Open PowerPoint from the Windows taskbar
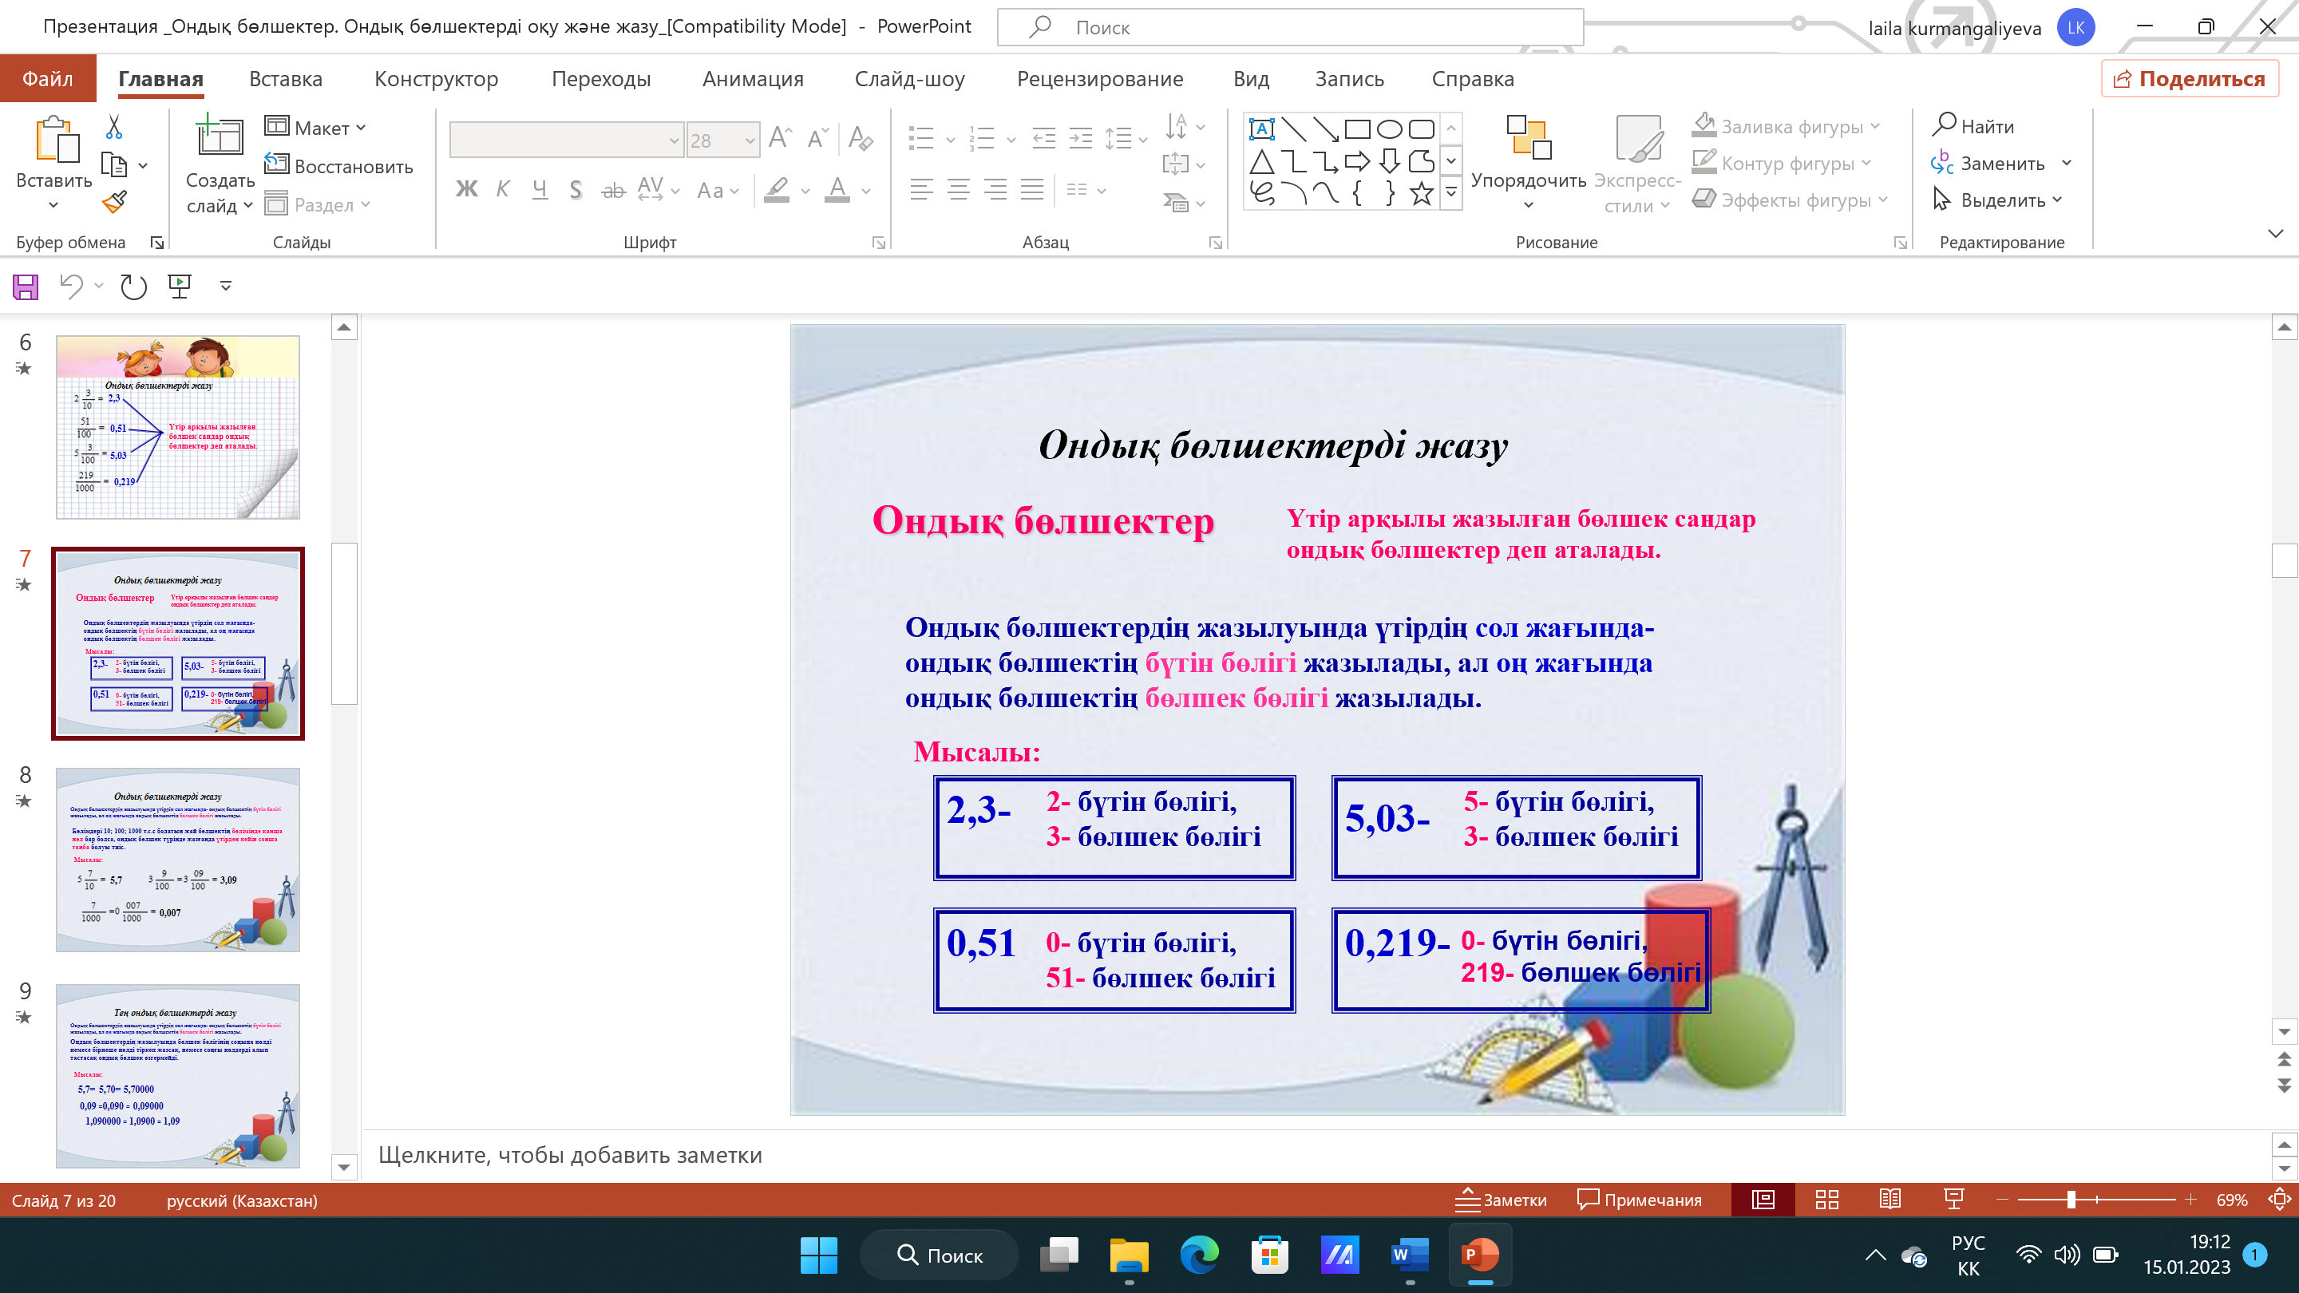2299x1293 pixels. tap(1480, 1255)
